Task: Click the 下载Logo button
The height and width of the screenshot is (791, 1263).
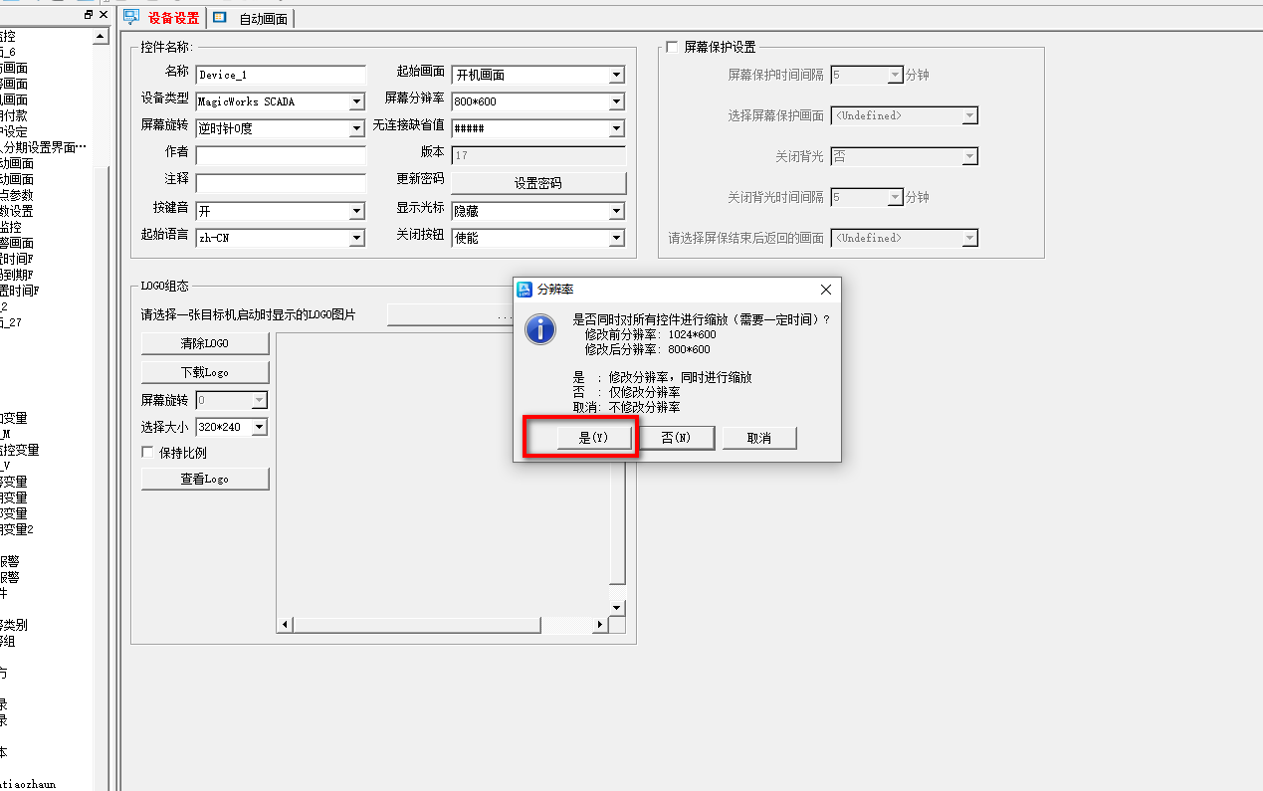Action: click(x=205, y=372)
